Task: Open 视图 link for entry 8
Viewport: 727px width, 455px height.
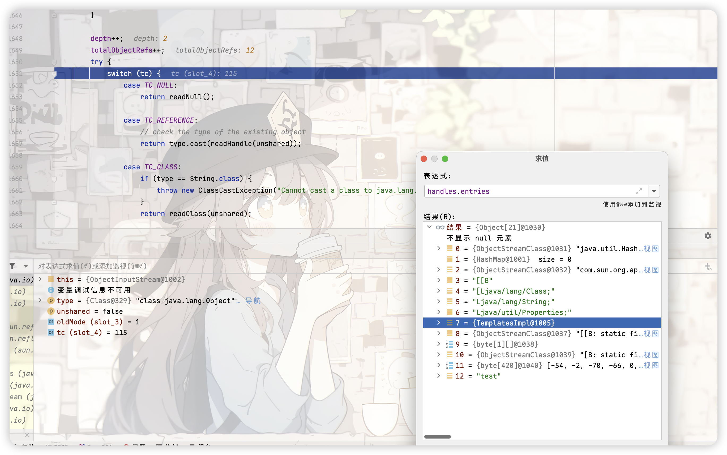Action: [651, 333]
